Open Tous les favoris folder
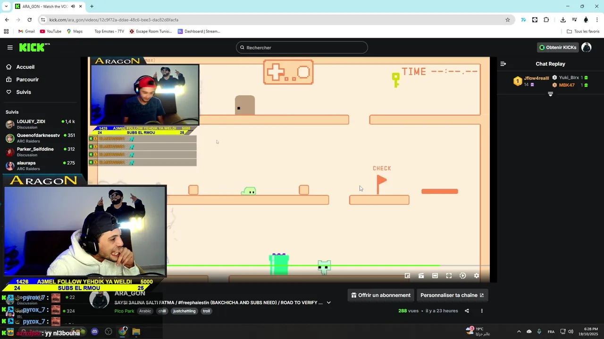 [x=583, y=32]
